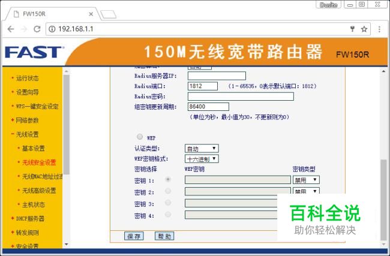
Task: Open 运行状态 in sidebar
Action: point(28,79)
